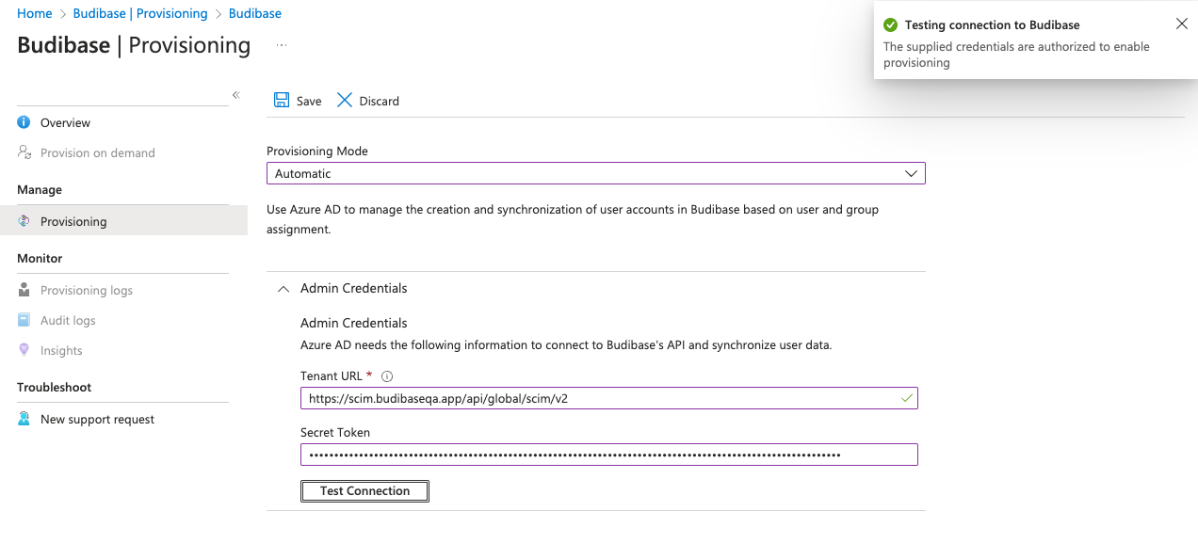1198x559 pixels.
Task: Click into the Secret Token field
Action: click(x=609, y=455)
